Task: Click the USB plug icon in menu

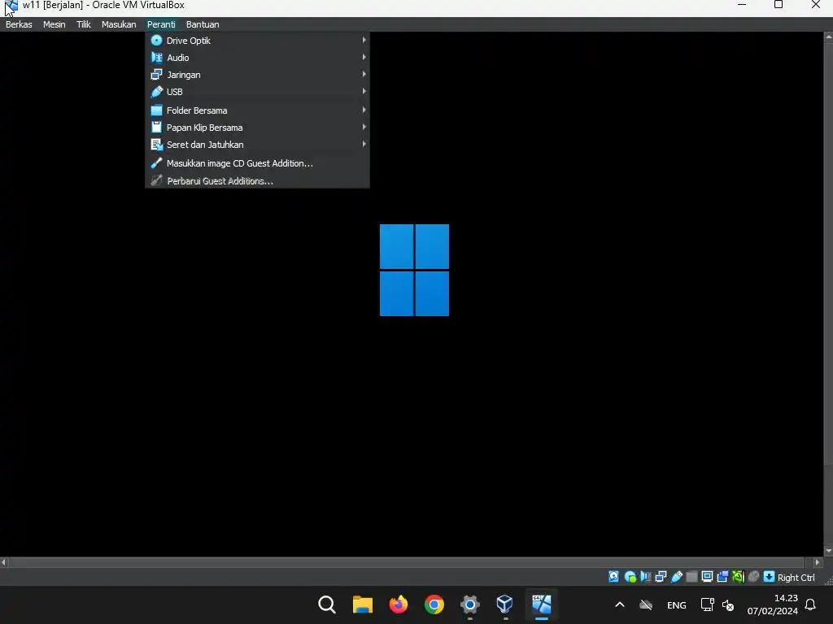Action: (x=156, y=91)
